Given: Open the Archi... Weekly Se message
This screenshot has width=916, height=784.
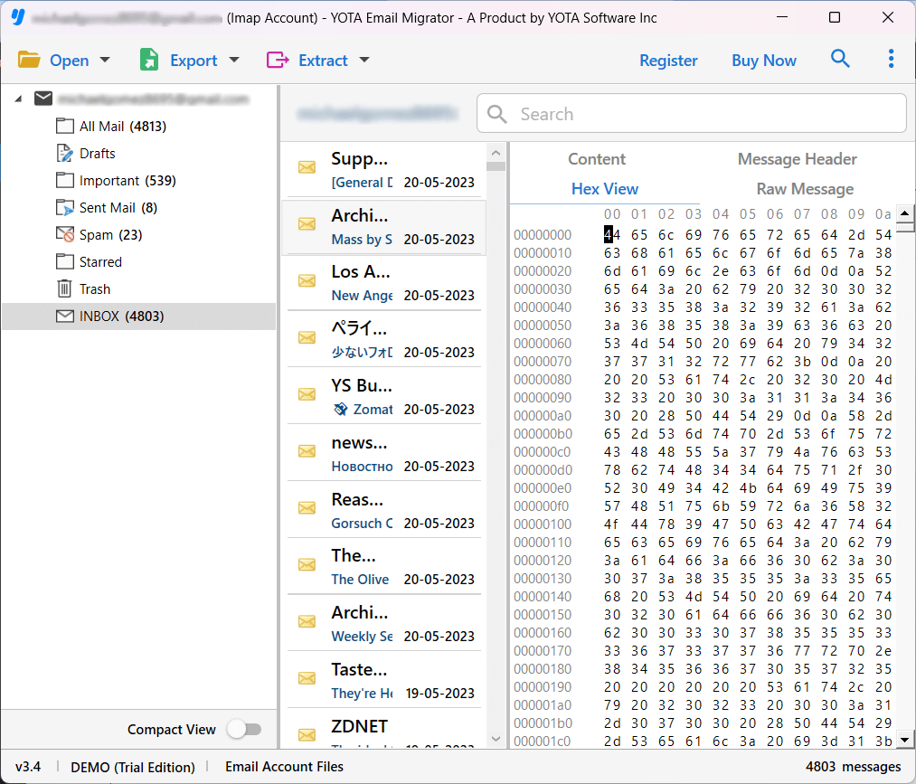Looking at the screenshot, I should 383,624.
